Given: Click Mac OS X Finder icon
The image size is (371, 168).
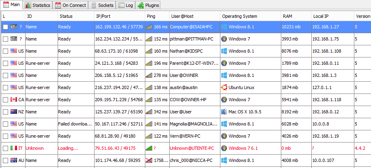Looking at the screenshot, I should tap(224, 112).
